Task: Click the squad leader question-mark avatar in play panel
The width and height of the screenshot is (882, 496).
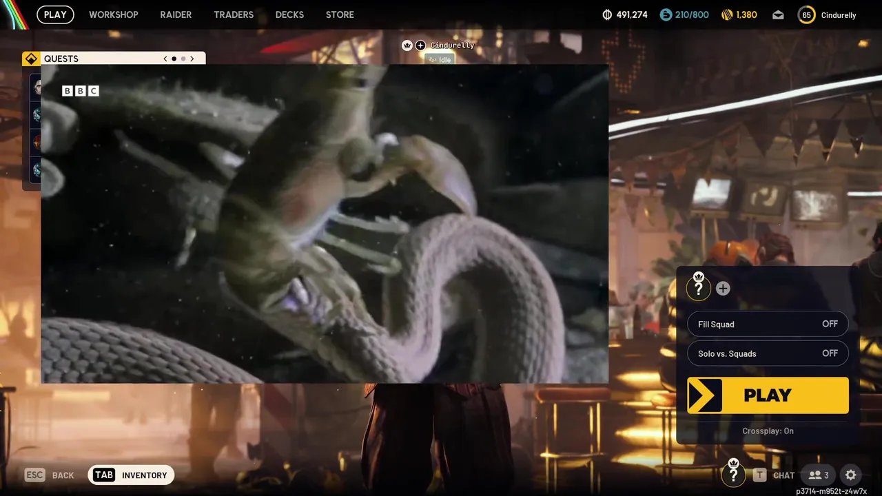Action: (699, 287)
